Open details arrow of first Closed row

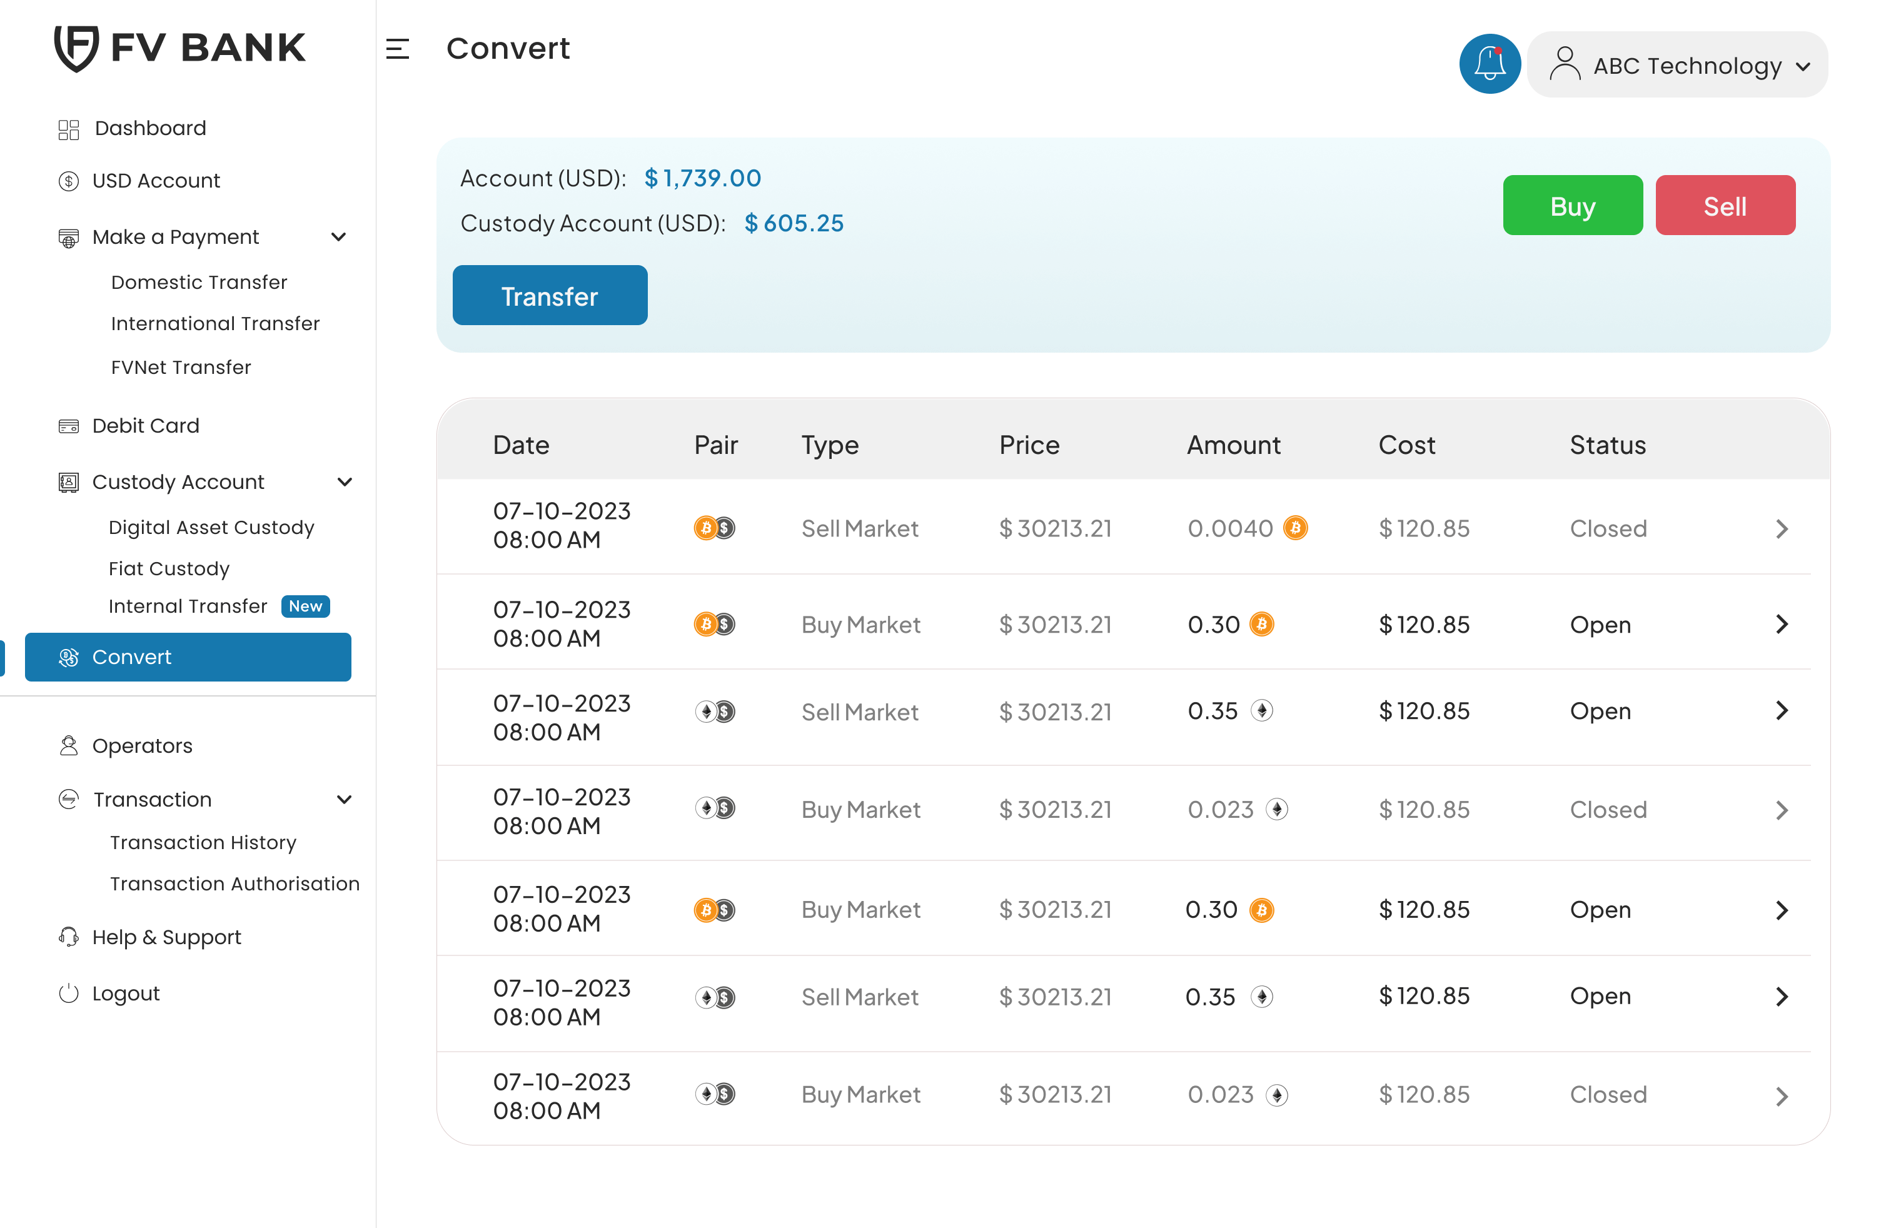tap(1782, 529)
